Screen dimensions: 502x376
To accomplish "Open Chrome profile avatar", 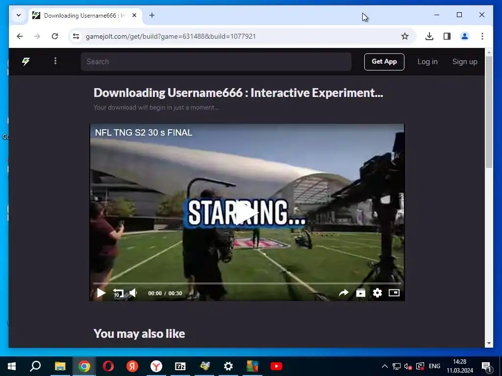I will point(465,36).
